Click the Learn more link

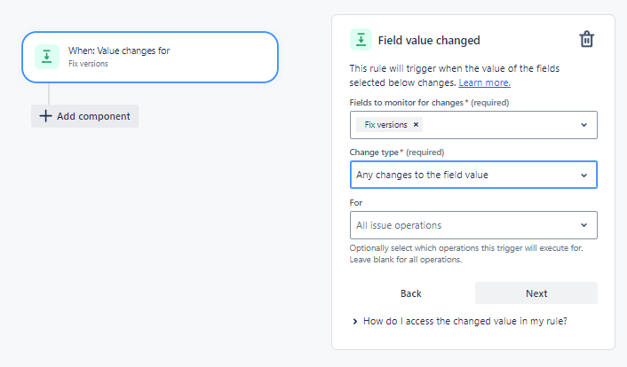click(x=484, y=82)
